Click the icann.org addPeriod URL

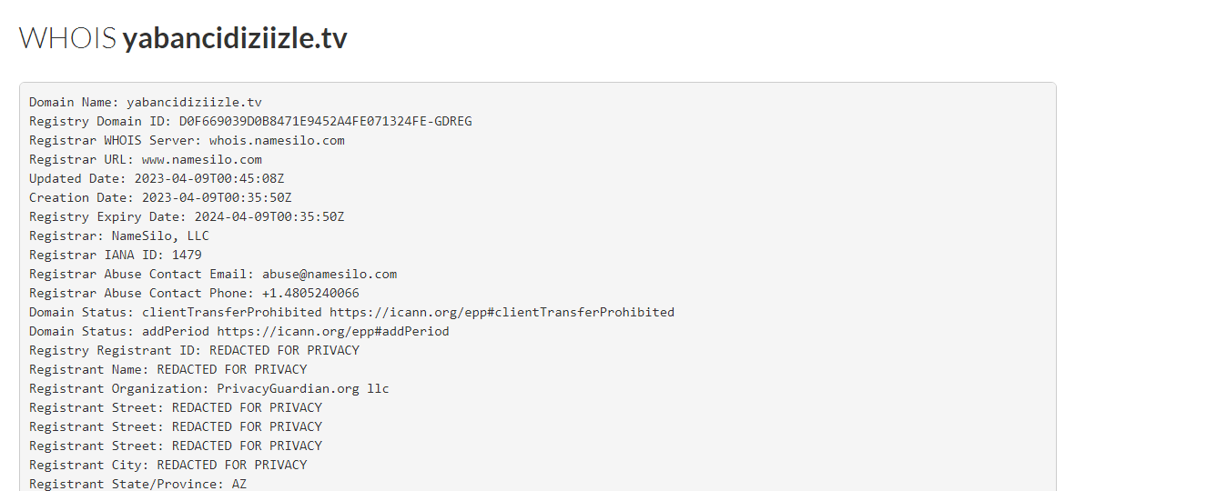pos(333,331)
